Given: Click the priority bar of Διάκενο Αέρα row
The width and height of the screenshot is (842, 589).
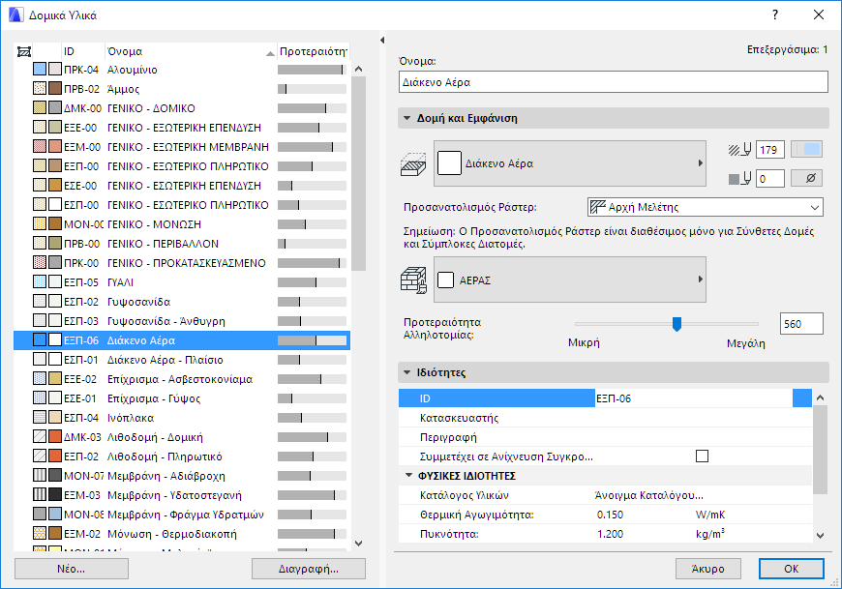Looking at the screenshot, I should point(312,340).
